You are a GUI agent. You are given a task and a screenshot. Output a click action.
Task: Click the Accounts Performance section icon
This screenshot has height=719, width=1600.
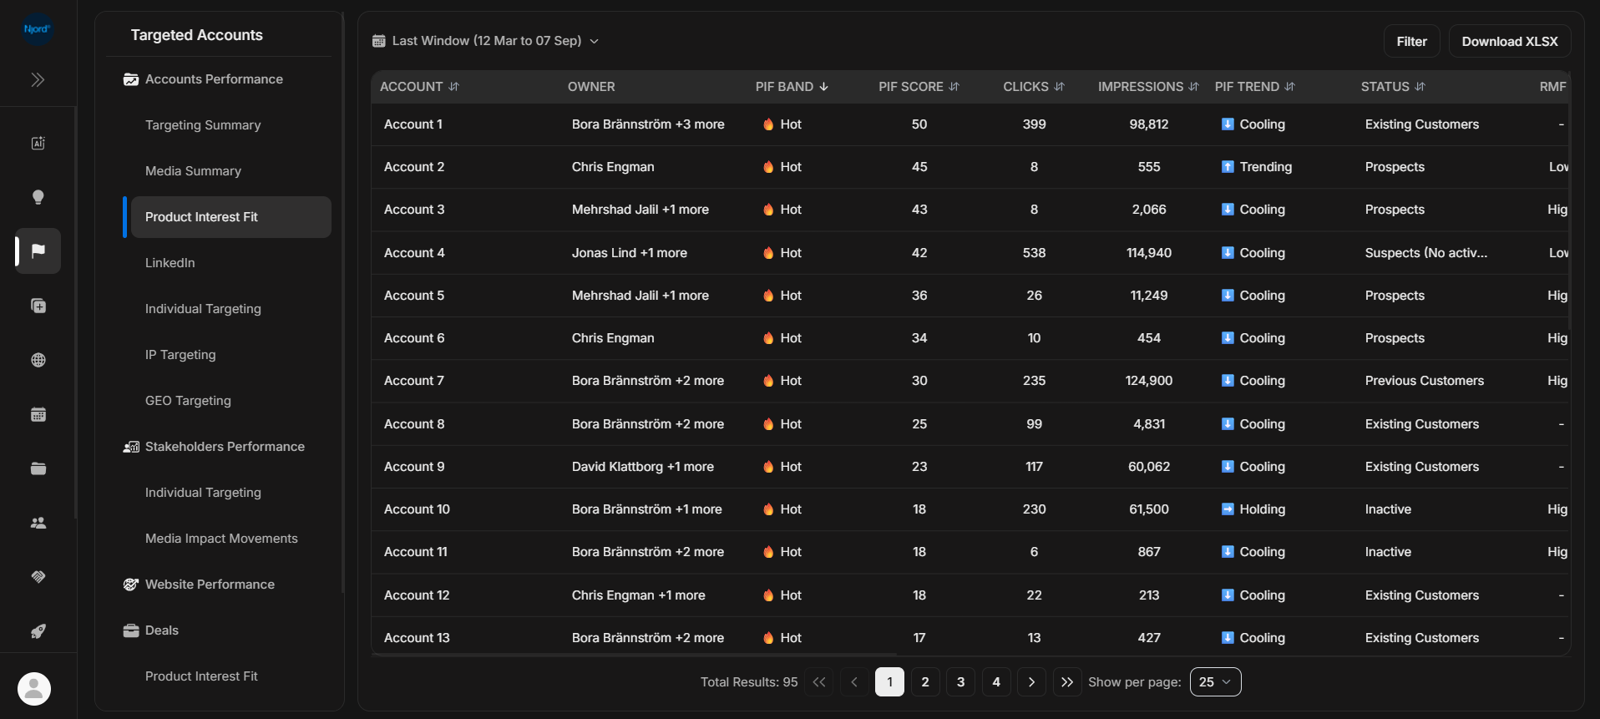click(x=131, y=79)
